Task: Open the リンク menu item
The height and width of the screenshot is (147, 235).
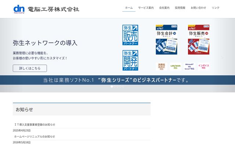Action: click(216, 8)
